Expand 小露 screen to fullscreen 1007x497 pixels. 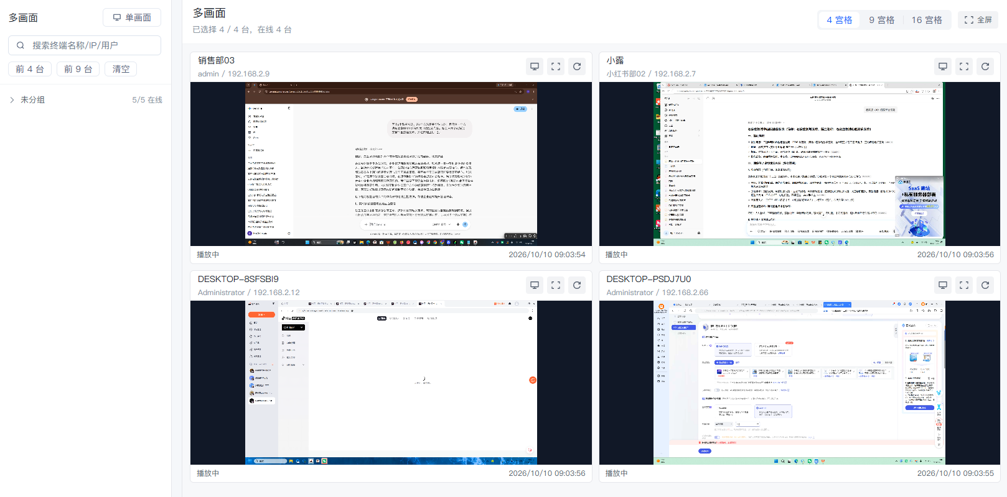pos(964,66)
